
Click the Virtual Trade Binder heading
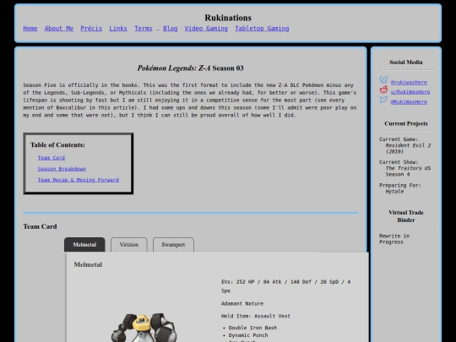406,216
